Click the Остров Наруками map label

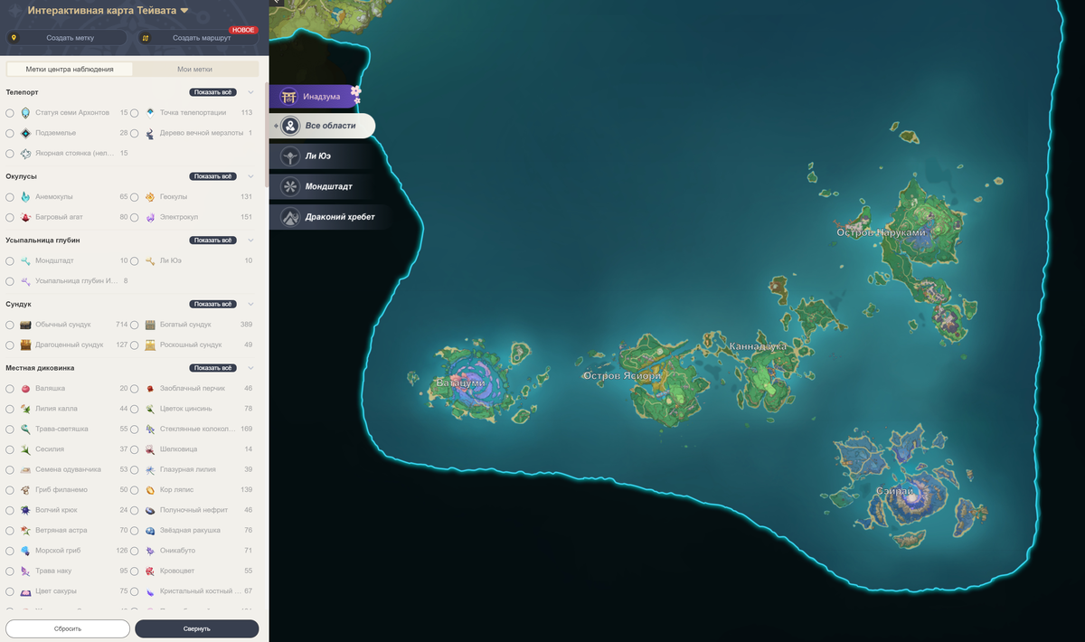(882, 232)
